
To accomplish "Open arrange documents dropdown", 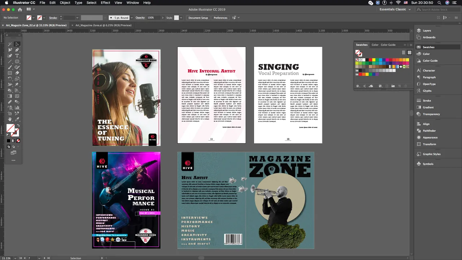I will 31,9.
